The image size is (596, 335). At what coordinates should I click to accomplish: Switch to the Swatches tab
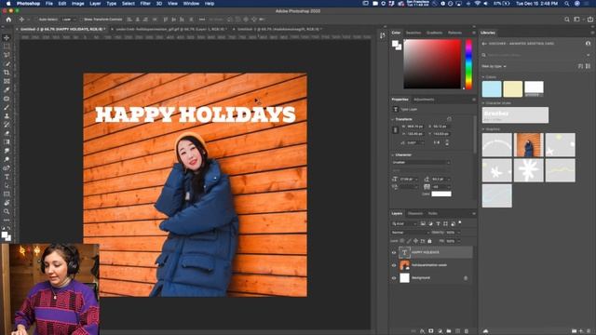click(x=413, y=33)
